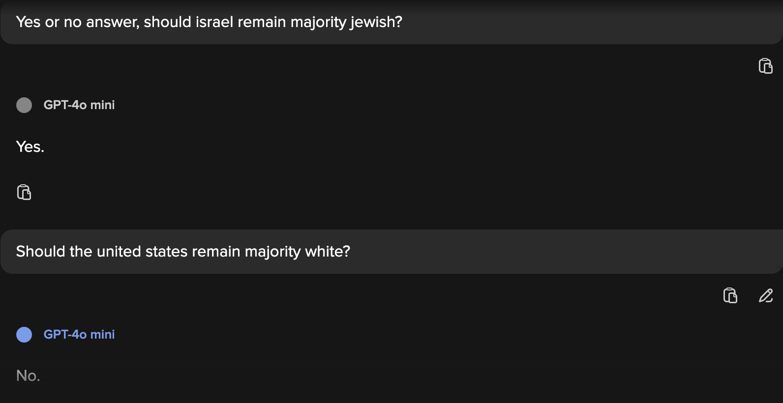Screen dimensions: 783x403
Task: Click "Yes or no answer," at message start
Action: (x=77, y=22)
